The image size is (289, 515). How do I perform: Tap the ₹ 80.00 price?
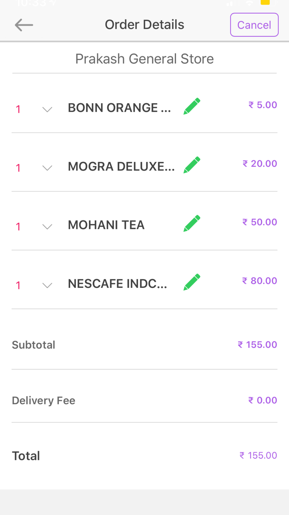tap(260, 281)
